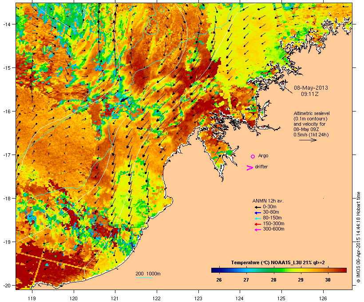Click the cyan 80-150m arrow in ANMN legend

pyautogui.click(x=257, y=219)
